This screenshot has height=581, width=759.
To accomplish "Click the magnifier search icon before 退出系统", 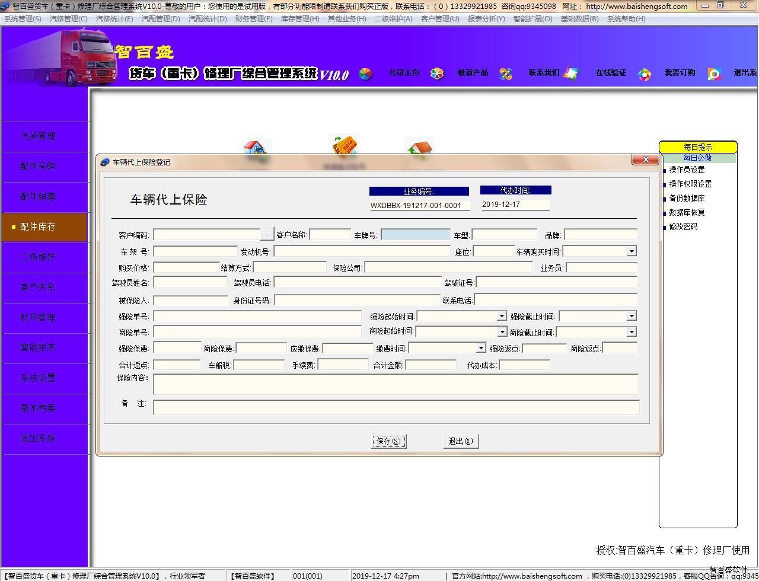I will [x=714, y=74].
